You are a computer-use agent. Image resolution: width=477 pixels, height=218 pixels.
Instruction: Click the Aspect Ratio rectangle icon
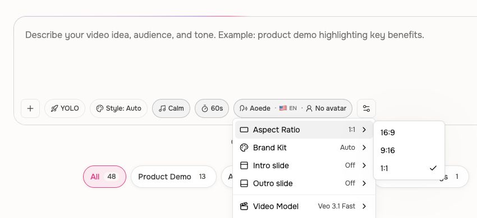click(x=244, y=130)
